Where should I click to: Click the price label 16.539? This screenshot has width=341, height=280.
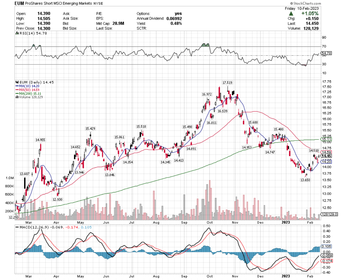pos(223,111)
